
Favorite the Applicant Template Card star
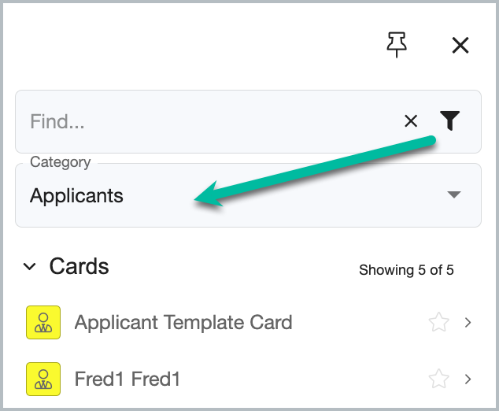coord(439,322)
